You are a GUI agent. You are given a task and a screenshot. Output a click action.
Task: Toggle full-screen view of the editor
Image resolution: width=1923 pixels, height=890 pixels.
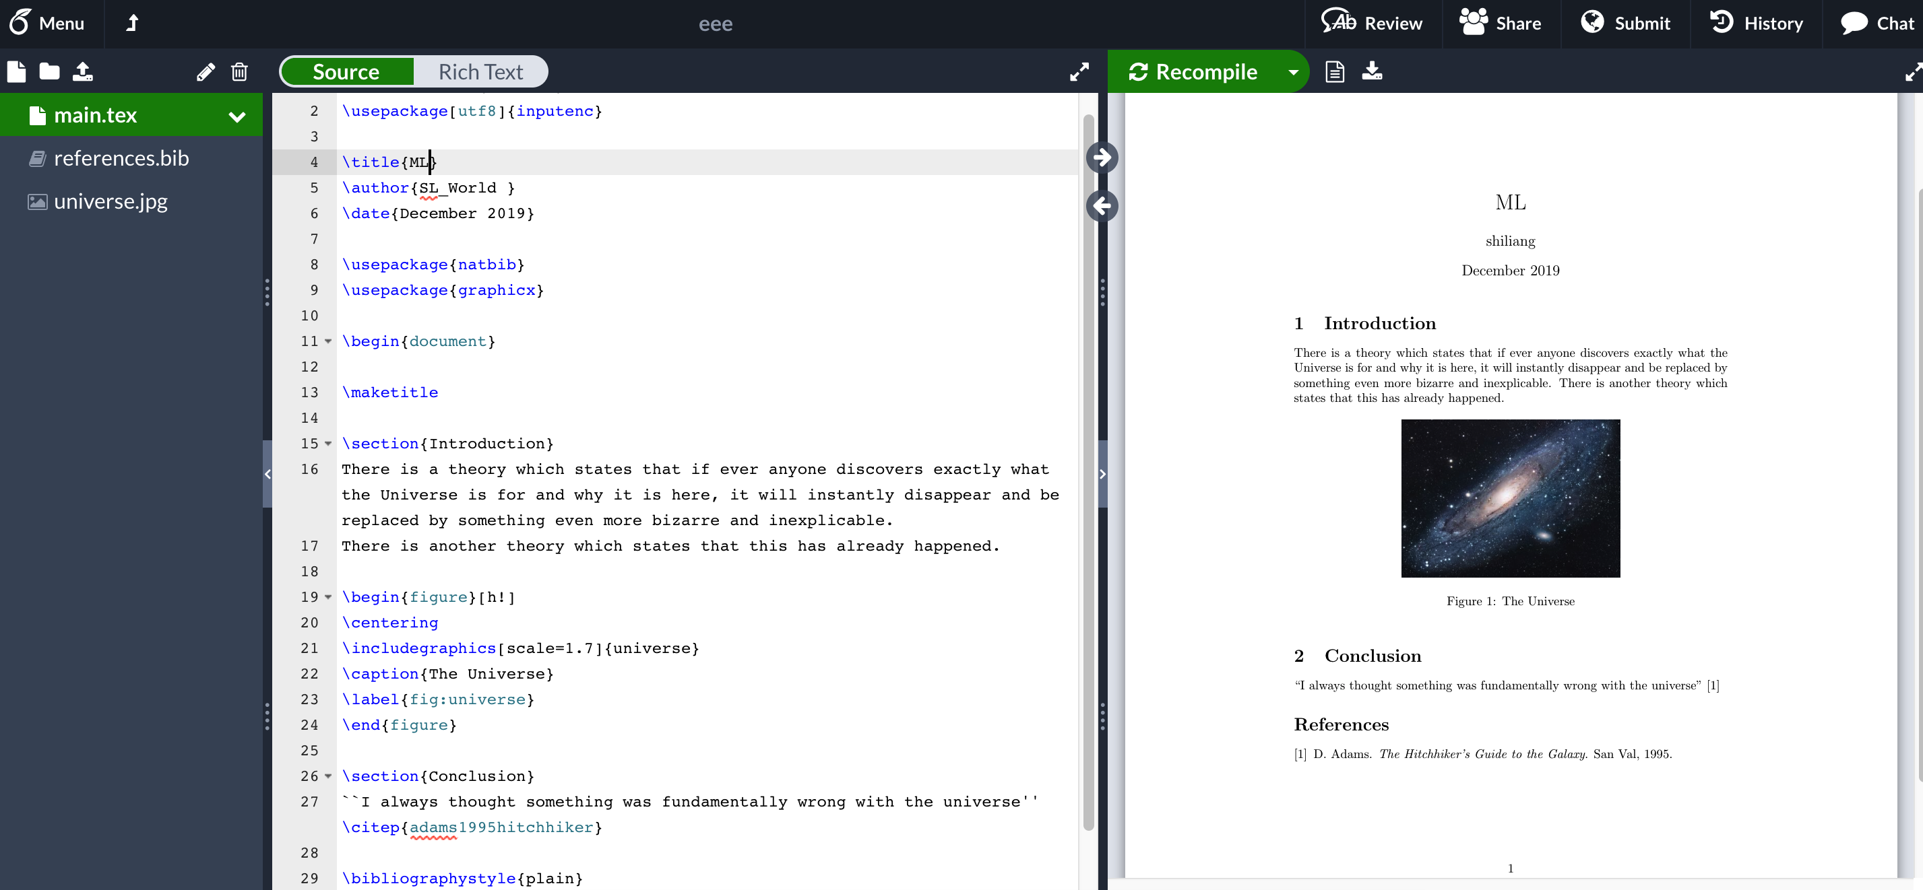point(1079,71)
